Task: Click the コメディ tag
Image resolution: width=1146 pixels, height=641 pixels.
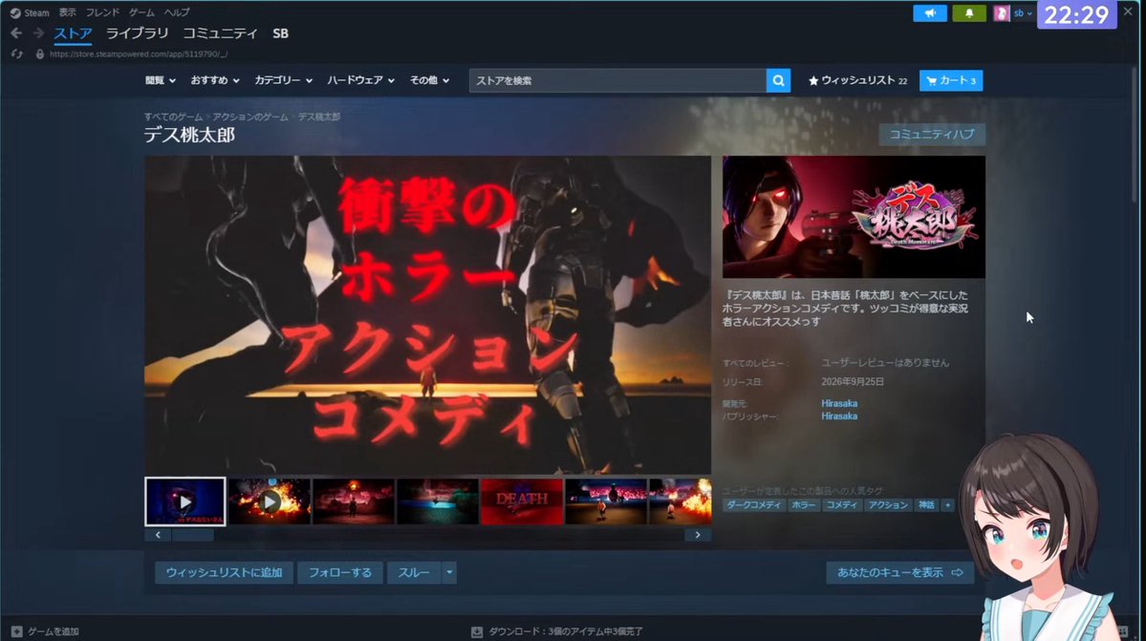Action: [841, 505]
